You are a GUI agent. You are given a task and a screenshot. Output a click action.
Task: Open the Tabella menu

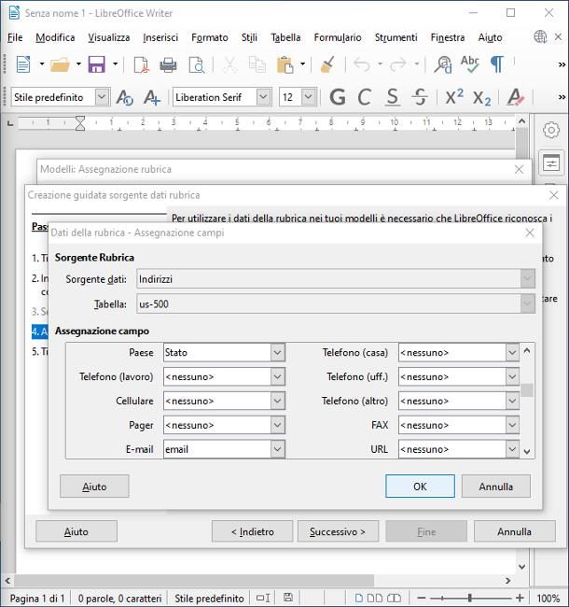click(285, 37)
